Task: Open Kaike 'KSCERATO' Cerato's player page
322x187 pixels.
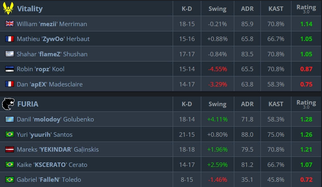Action: pos(52,164)
